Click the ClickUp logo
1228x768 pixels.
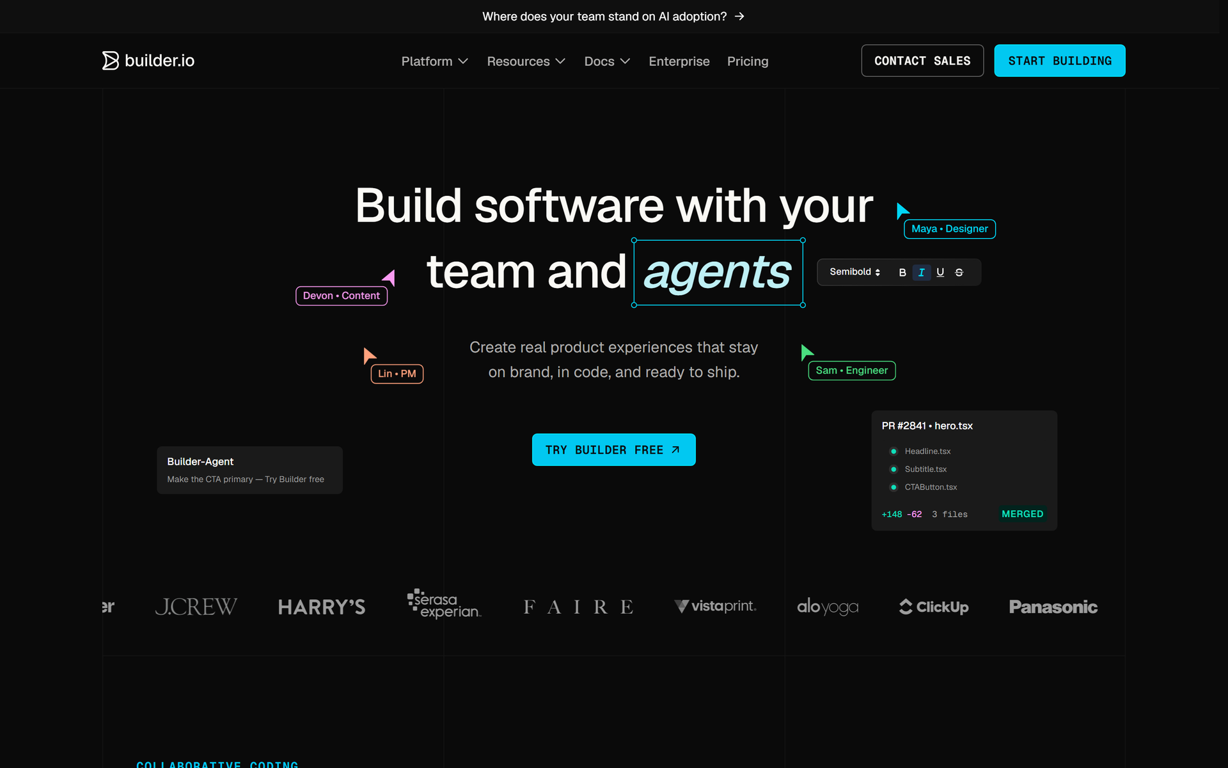point(934,607)
